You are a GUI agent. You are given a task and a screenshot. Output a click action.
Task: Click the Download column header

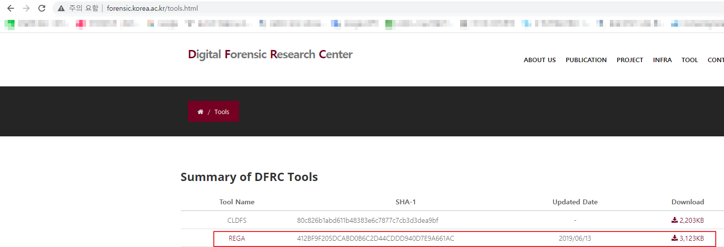[688, 202]
